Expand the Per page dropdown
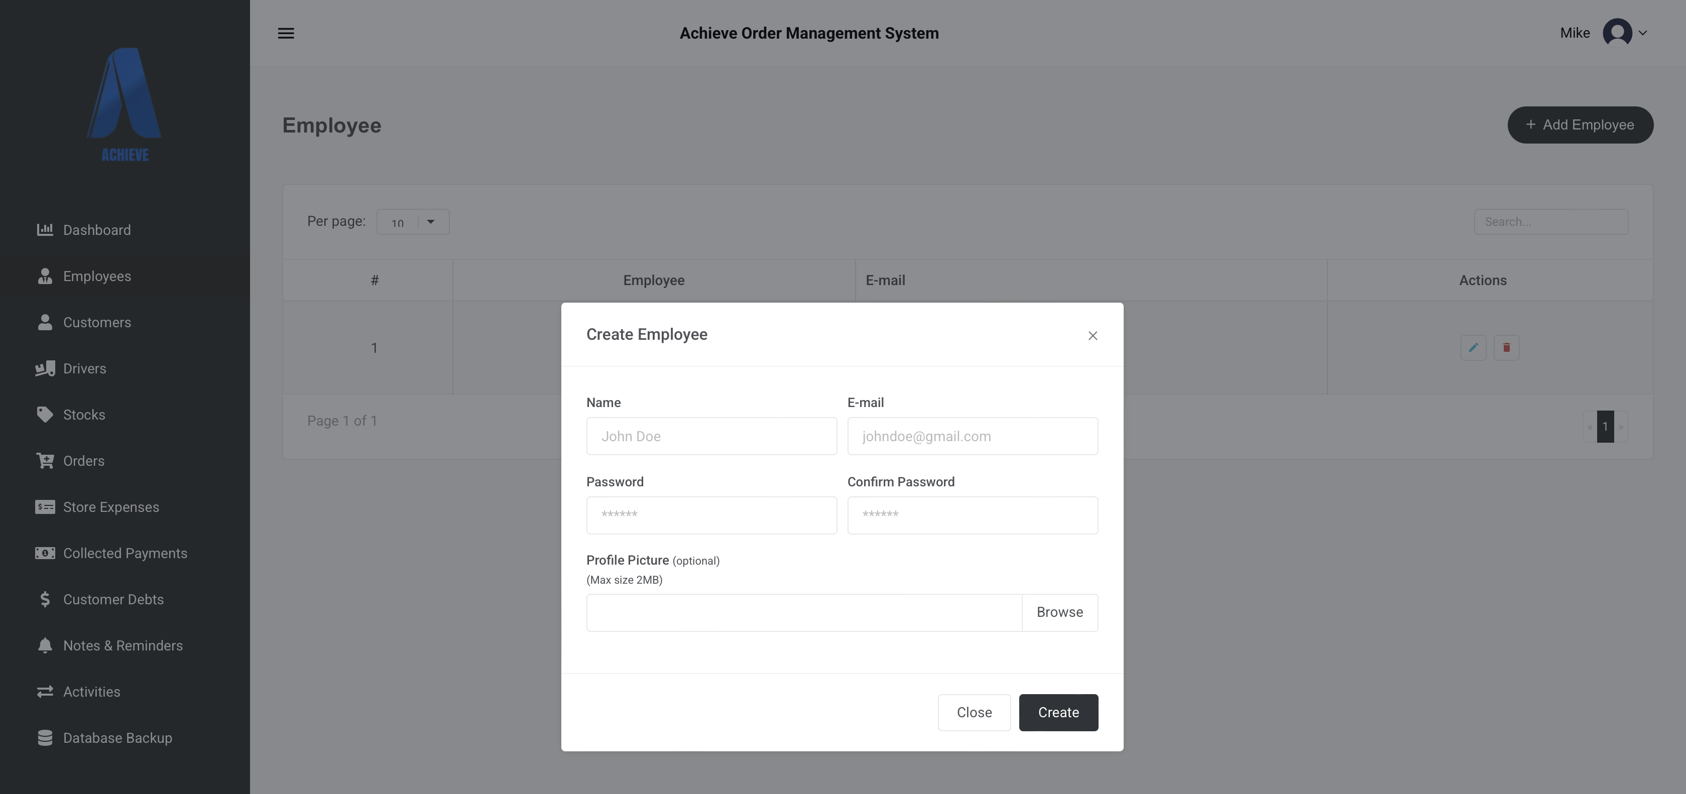This screenshot has width=1686, height=794. point(413,222)
